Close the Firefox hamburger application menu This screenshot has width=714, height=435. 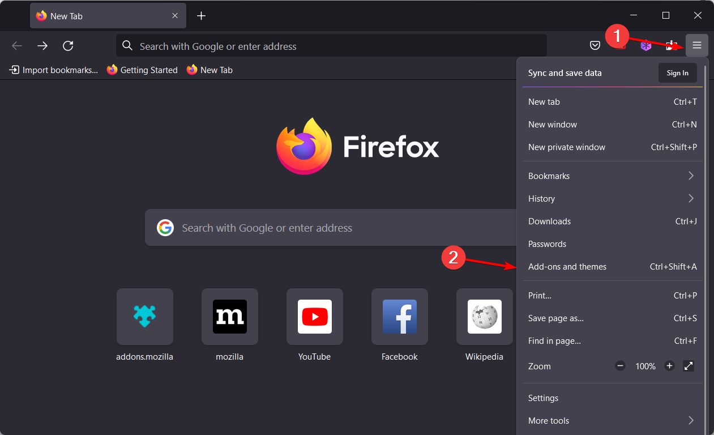pos(697,45)
